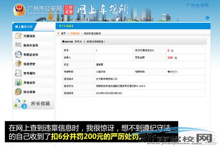220x147 pixels.
Task: Click 机动车违法查询 in the breadcrumb
Action: [93, 33]
